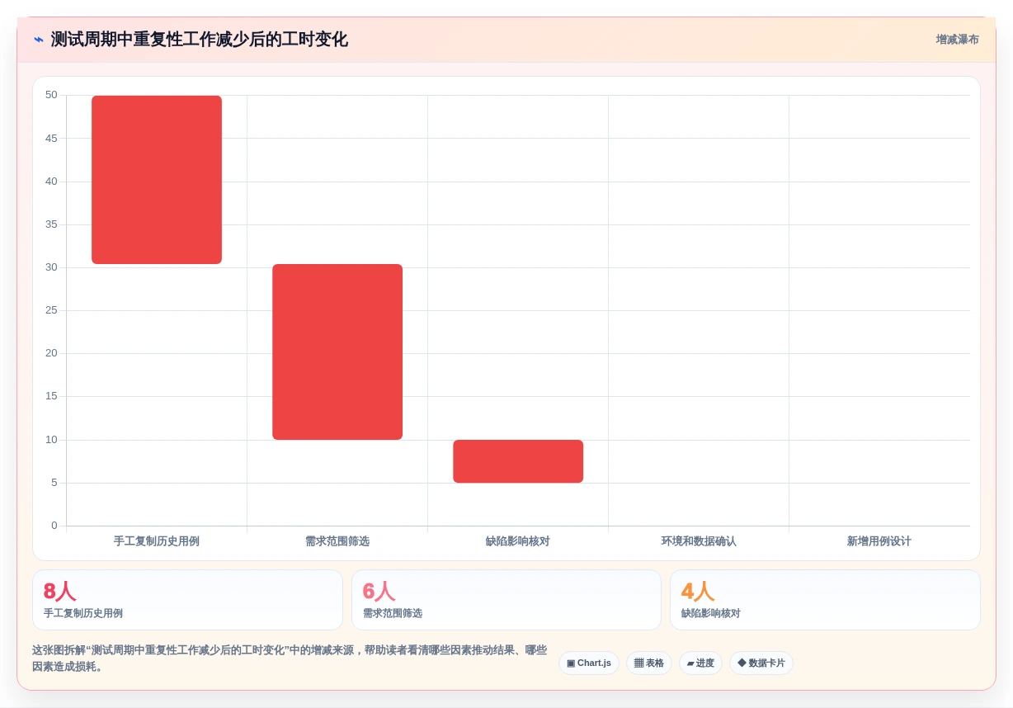Click the 增减瀑布 label in the header

(x=957, y=40)
